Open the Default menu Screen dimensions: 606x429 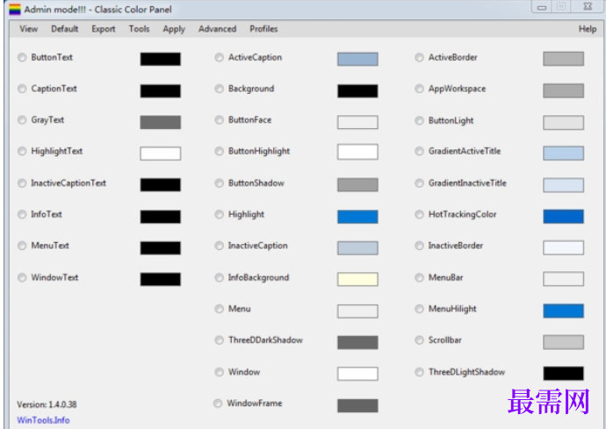click(64, 29)
